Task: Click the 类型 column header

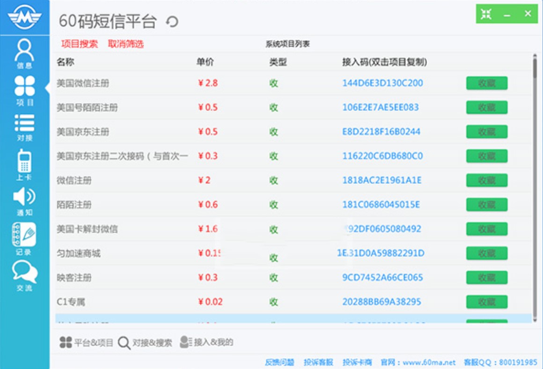Action: [x=278, y=62]
